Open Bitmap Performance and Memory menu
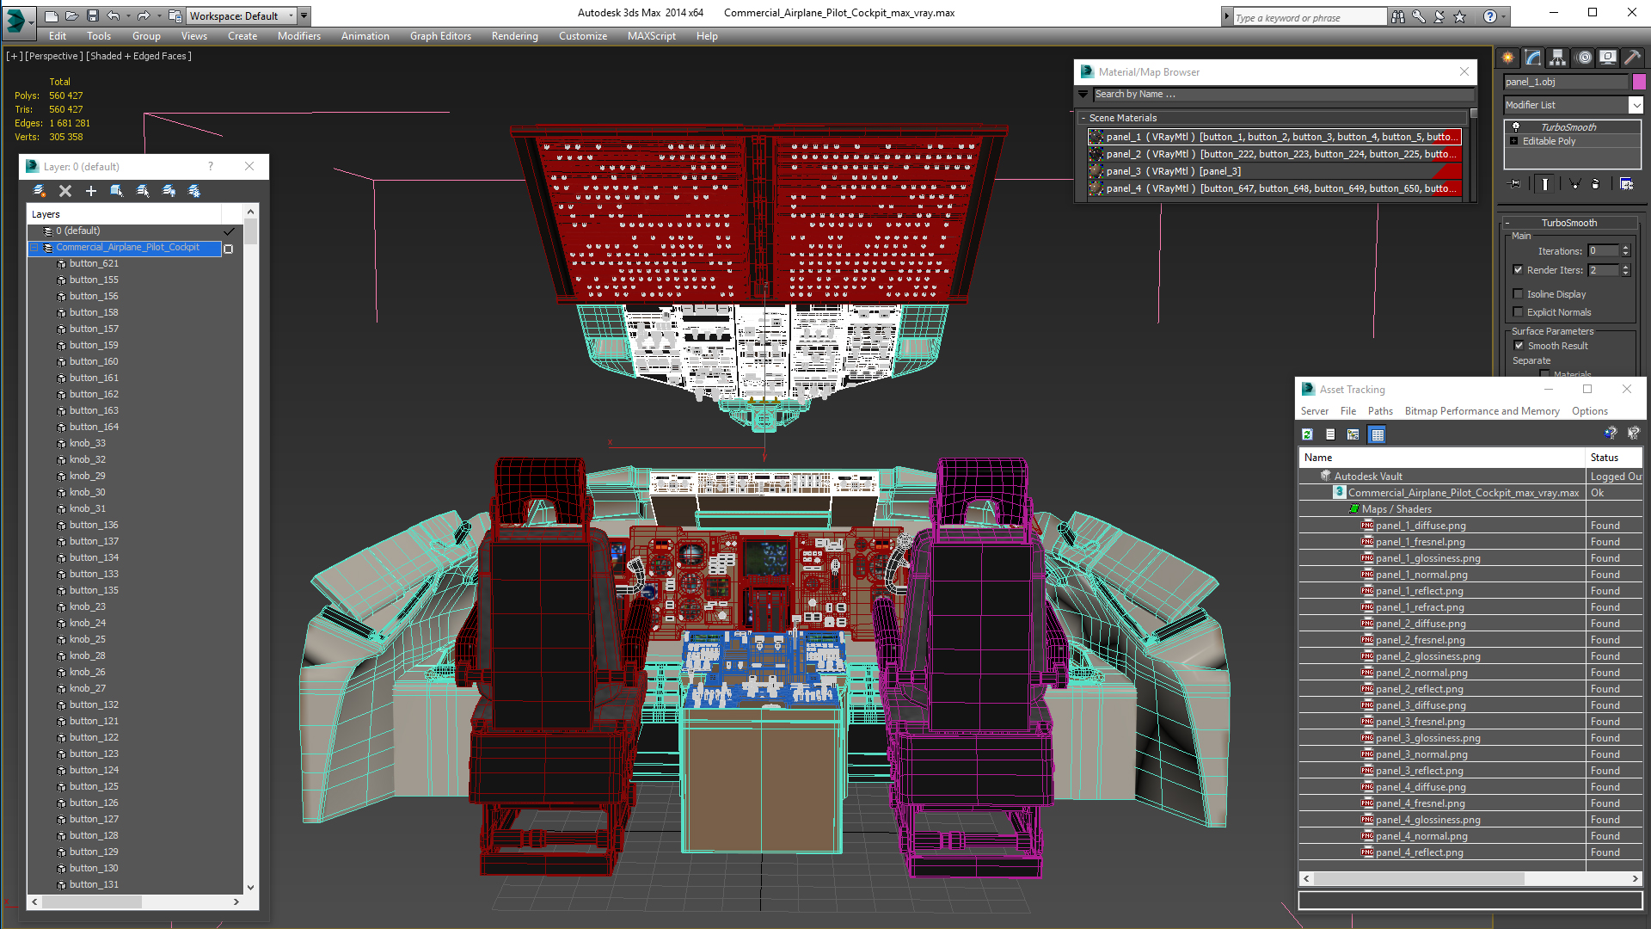1651x929 pixels. [x=1482, y=411]
